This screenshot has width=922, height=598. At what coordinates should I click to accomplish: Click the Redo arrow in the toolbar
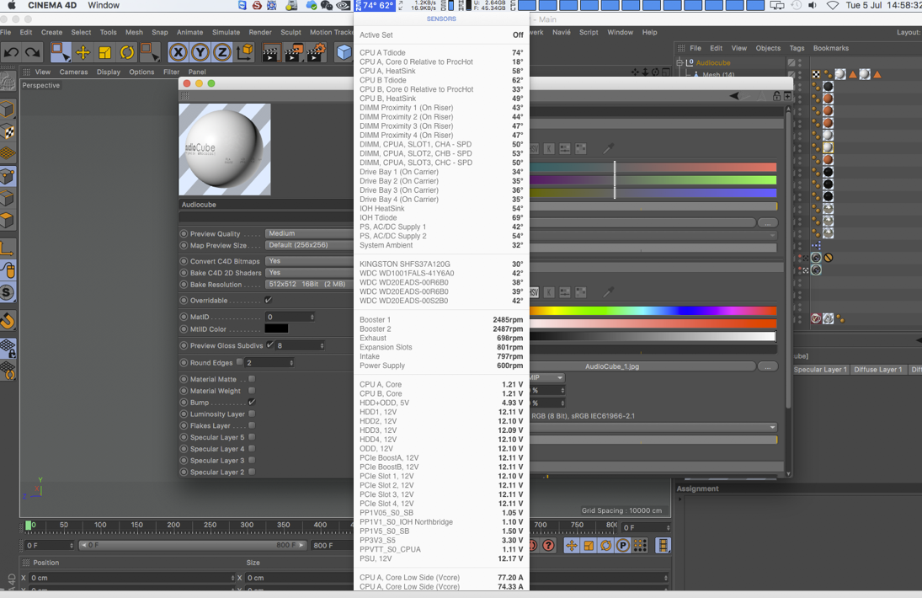(33, 53)
